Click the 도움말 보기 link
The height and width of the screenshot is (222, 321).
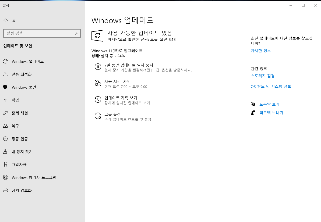pyautogui.click(x=269, y=104)
